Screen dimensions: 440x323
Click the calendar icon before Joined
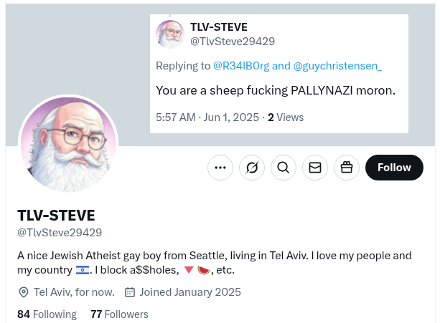point(130,292)
